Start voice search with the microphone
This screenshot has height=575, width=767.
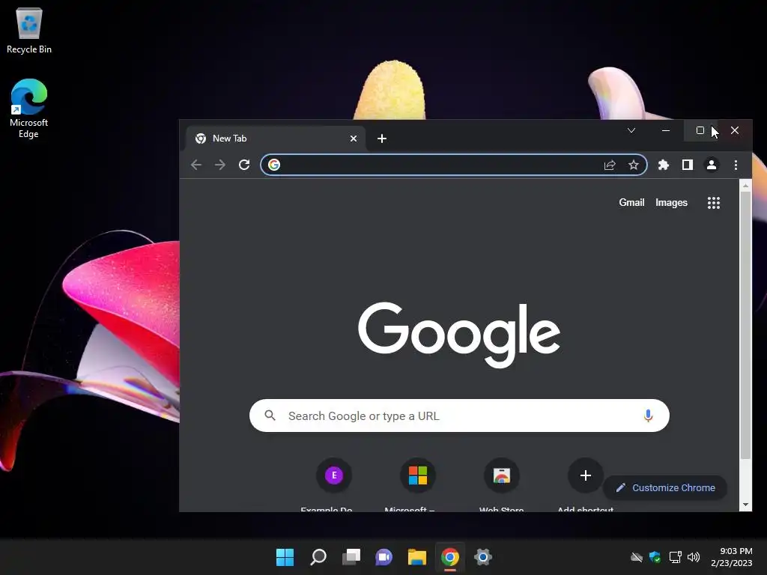pos(648,416)
